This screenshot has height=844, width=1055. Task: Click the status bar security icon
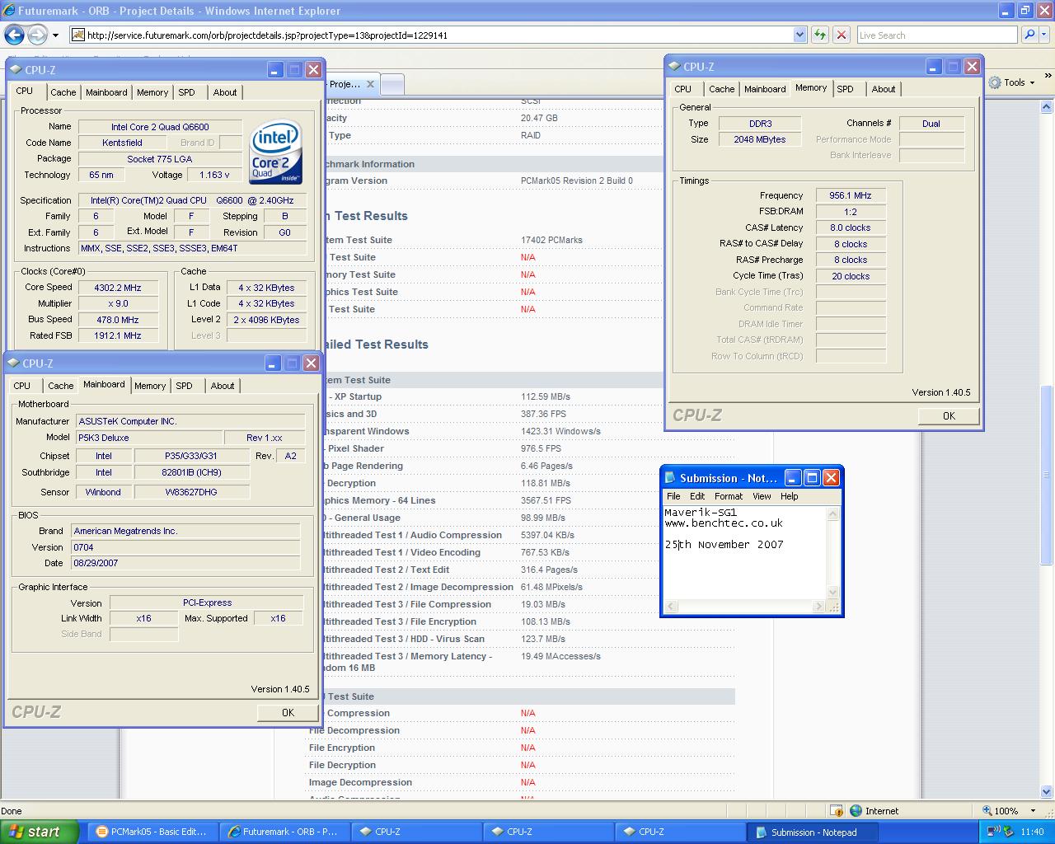click(x=837, y=811)
